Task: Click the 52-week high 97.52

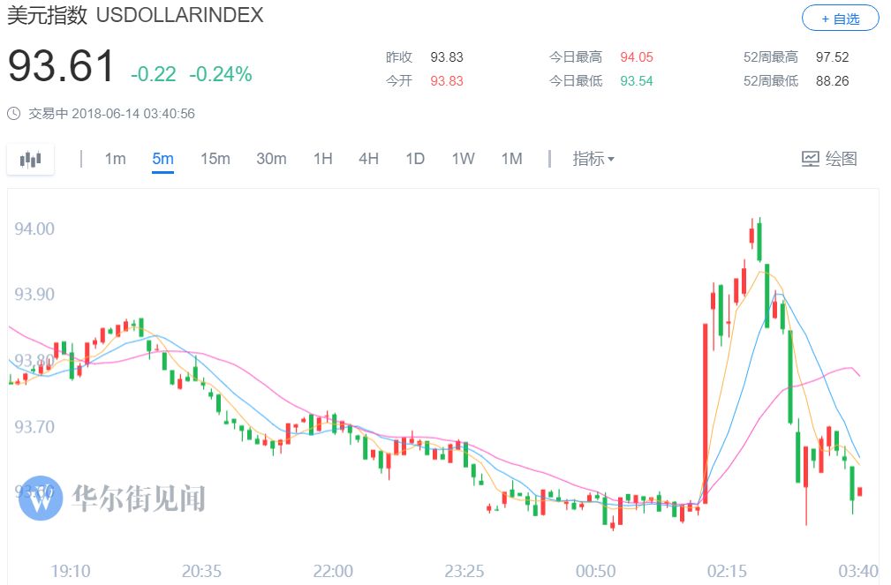Action: point(832,57)
